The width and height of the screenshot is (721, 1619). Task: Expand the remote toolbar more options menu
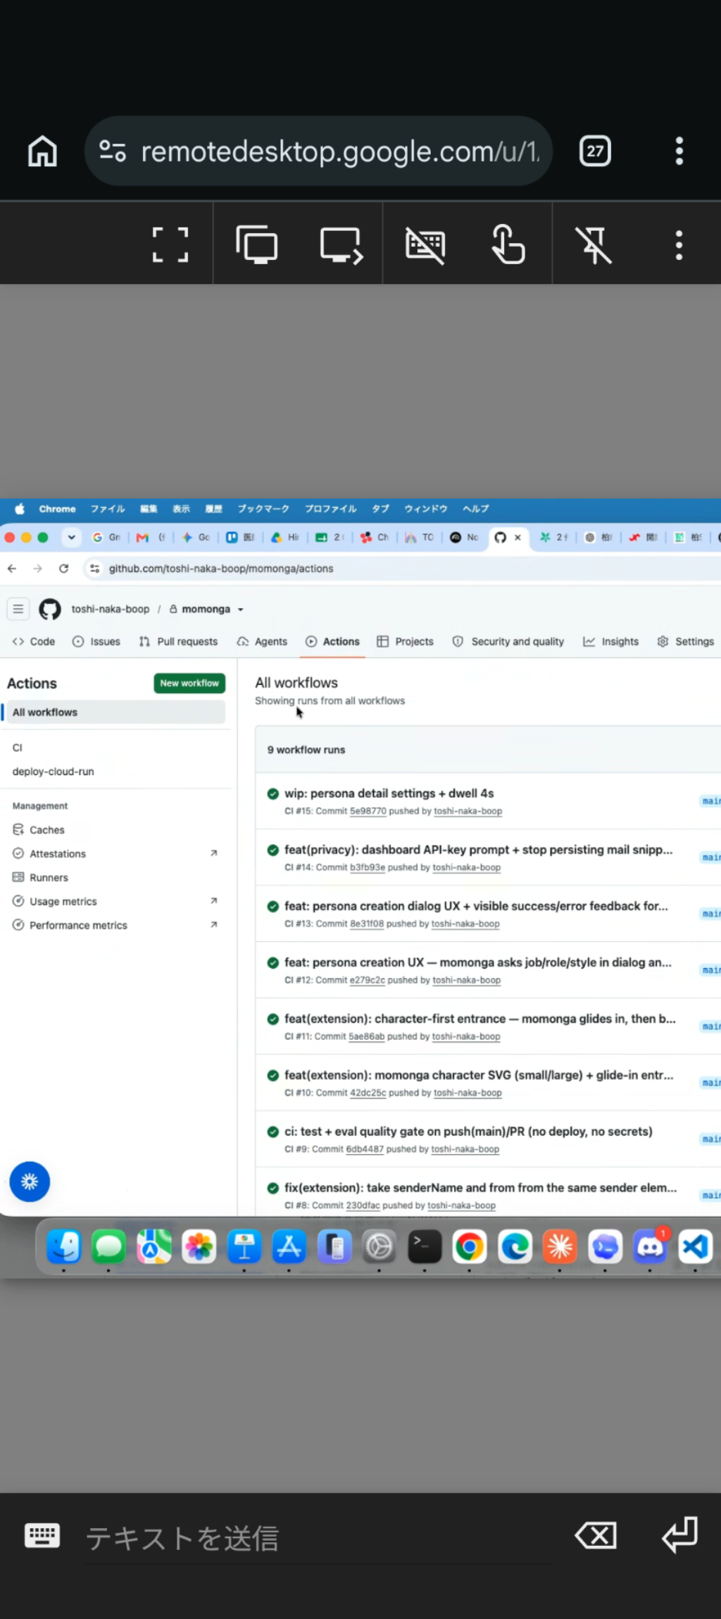[x=679, y=245]
